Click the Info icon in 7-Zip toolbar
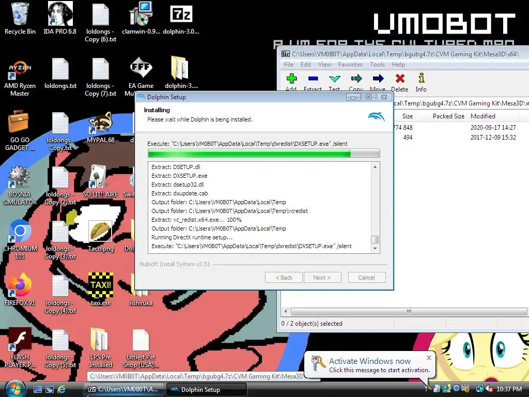 pos(421,79)
